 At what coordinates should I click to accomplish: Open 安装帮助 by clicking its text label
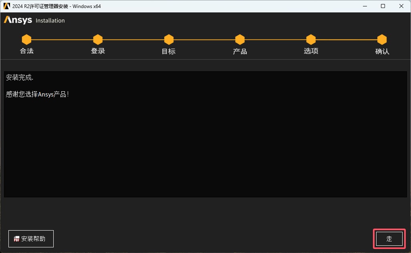tap(33, 239)
